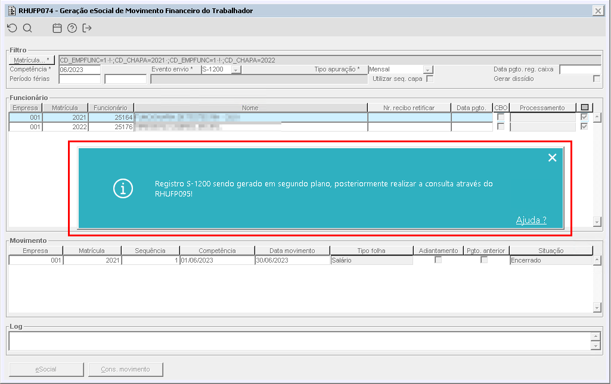
Task: Expand the Evento envio S-1200 dropdown
Action: 236,70
